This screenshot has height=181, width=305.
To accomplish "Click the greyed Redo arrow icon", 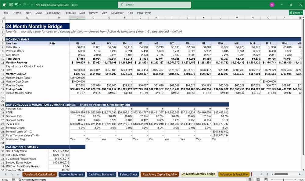I will point(24,5).
